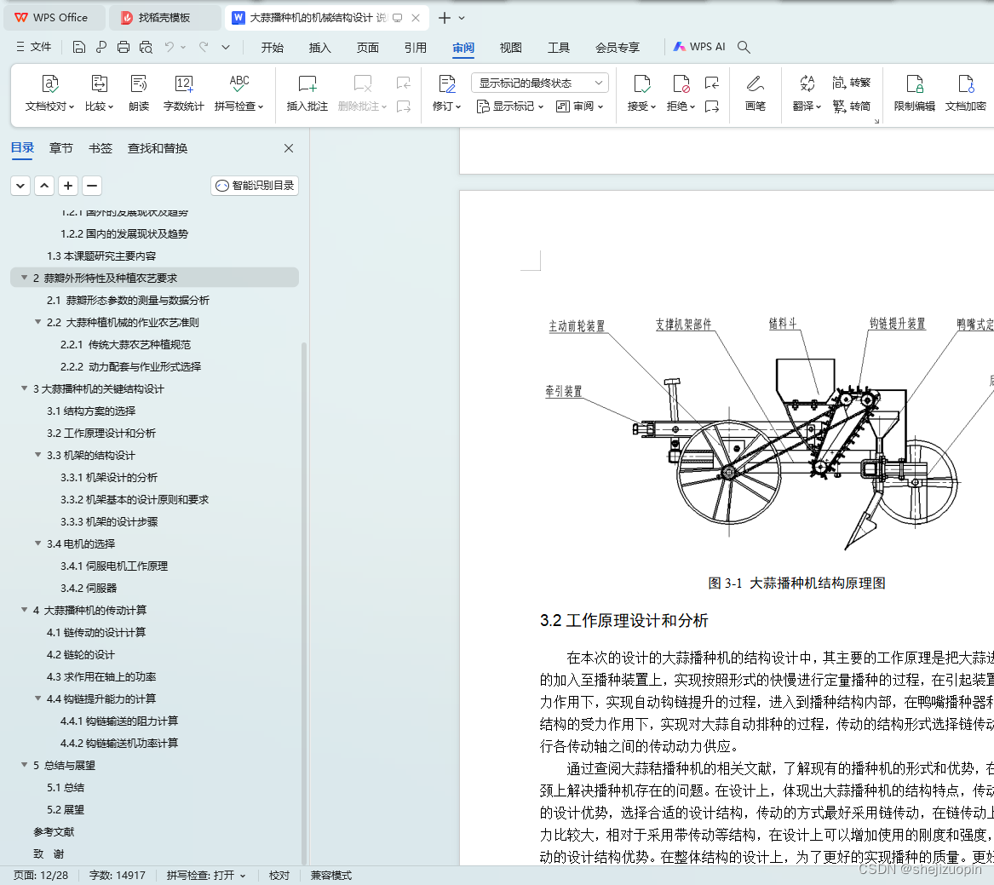Screen dimensions: 994x885
Task: Add a new document tab
Action: pyautogui.click(x=445, y=18)
